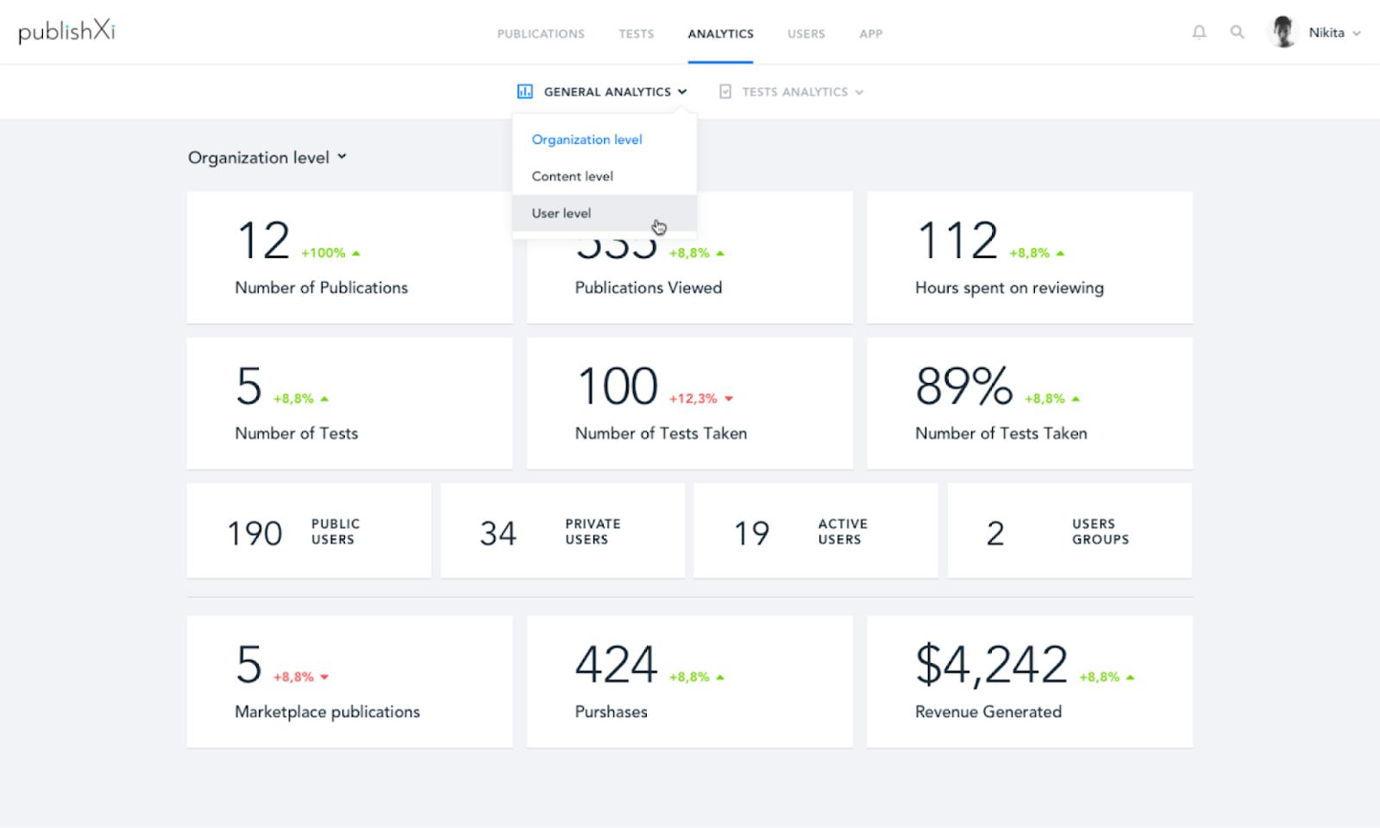1380x828 pixels.
Task: Click the bar chart icon beside General Analytics
Action: click(524, 91)
